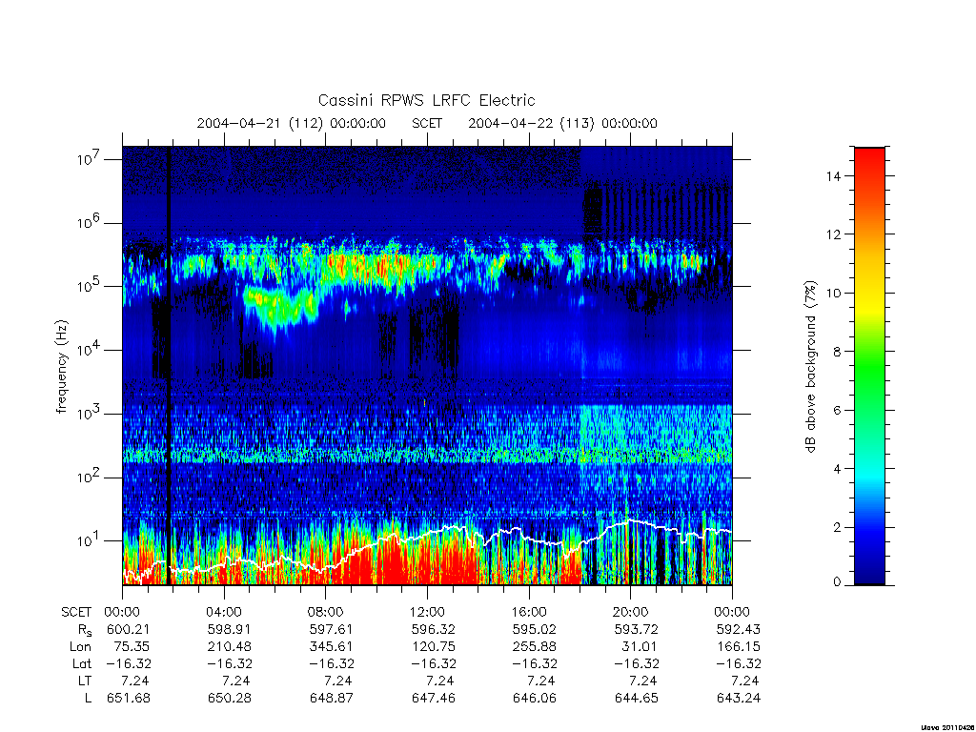
Task: Click the 8 dB green level on color bar
Action: [869, 352]
